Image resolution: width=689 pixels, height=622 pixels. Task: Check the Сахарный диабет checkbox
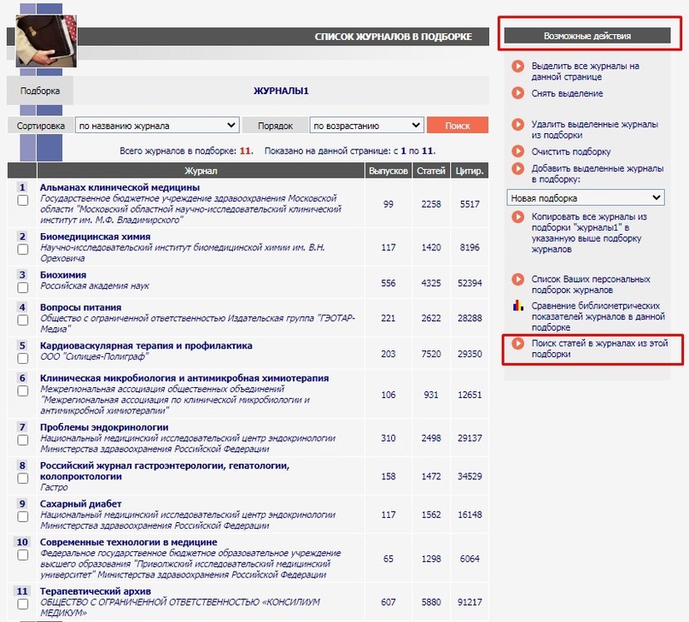pos(23,517)
